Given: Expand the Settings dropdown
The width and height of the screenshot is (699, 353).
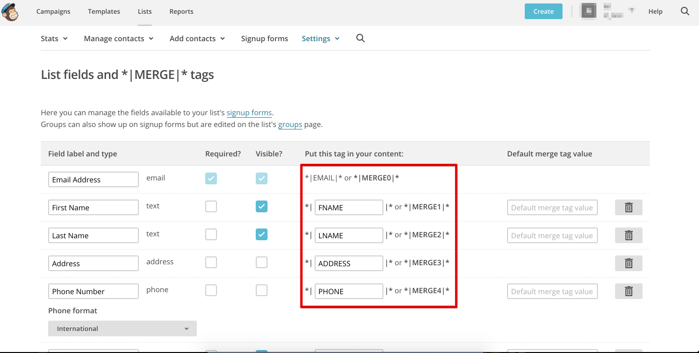Looking at the screenshot, I should pyautogui.click(x=321, y=39).
